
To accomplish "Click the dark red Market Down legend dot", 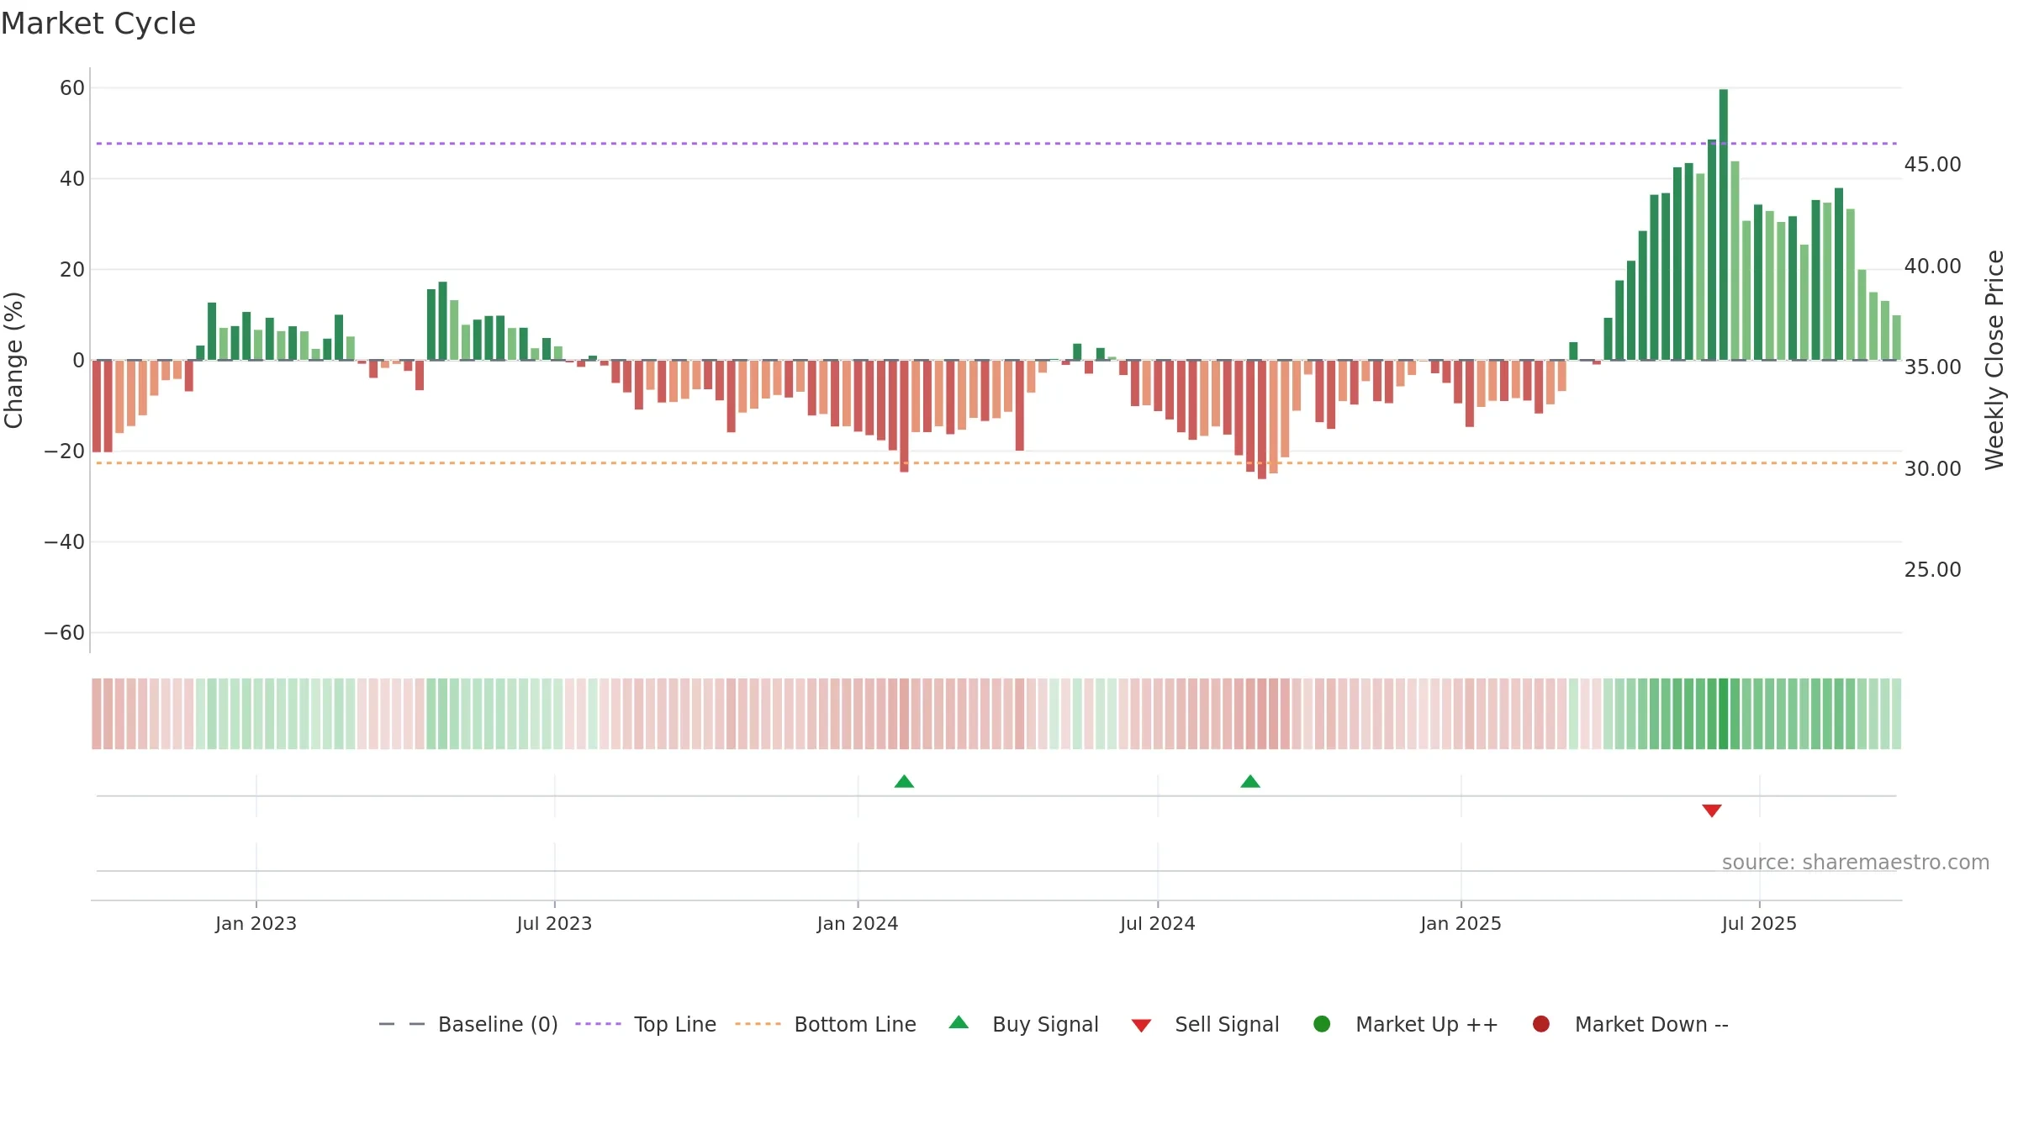I will pos(1541,1024).
